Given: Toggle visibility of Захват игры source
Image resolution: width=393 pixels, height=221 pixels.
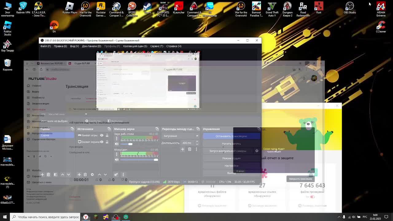Looking at the screenshot, I should (102, 135).
